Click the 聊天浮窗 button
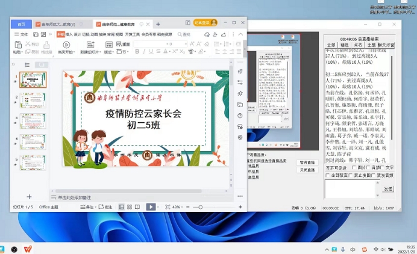Image resolution: width=417 pixels, height=254 pixels. [x=386, y=45]
